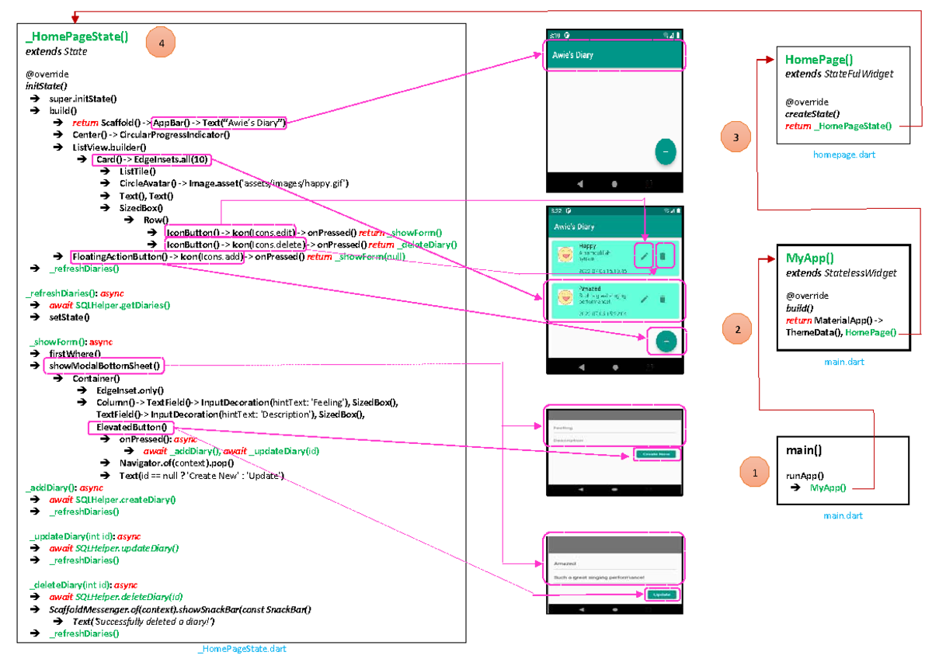The width and height of the screenshot is (932, 659).
Task: Click the 'extends StateFulWidget' text
Action: tap(840, 74)
